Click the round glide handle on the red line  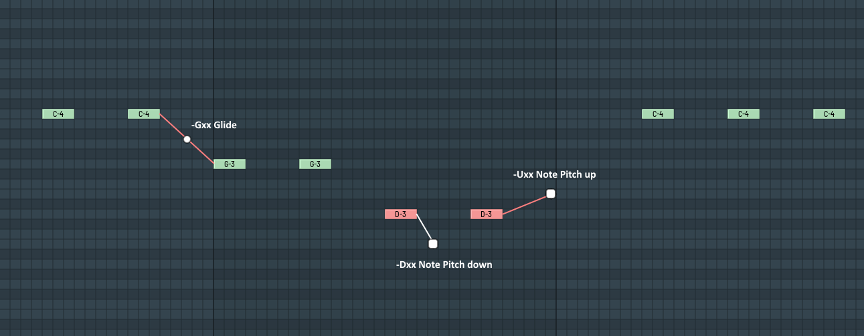coord(187,139)
